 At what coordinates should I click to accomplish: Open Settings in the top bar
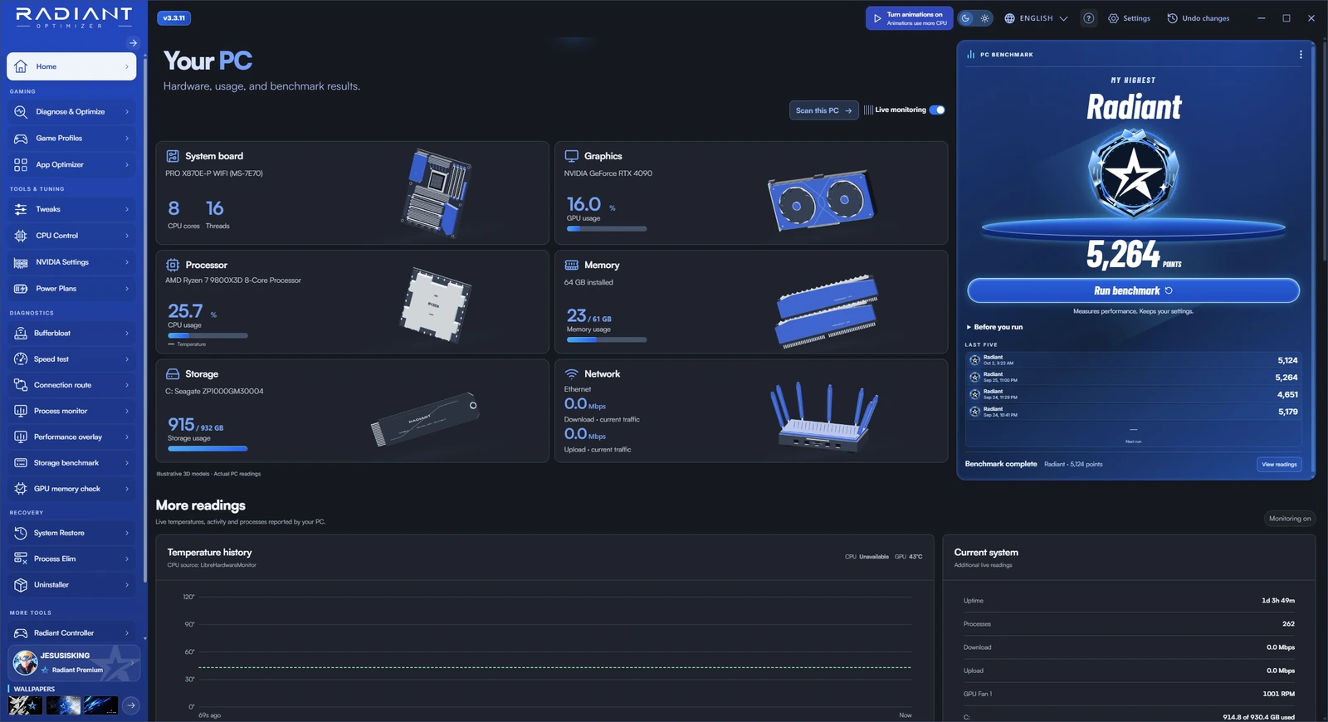coord(1129,18)
